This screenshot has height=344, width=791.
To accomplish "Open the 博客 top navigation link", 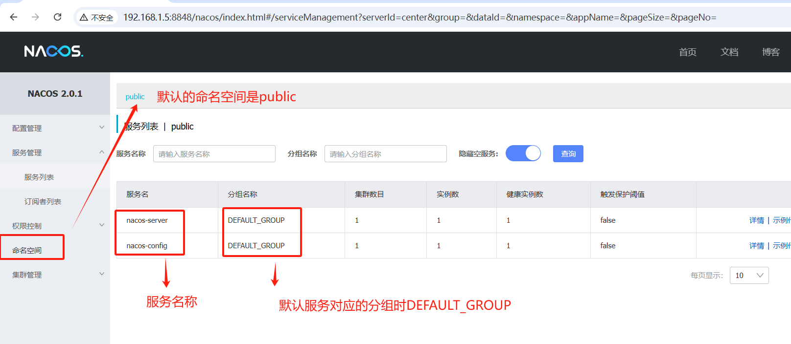I will click(771, 52).
